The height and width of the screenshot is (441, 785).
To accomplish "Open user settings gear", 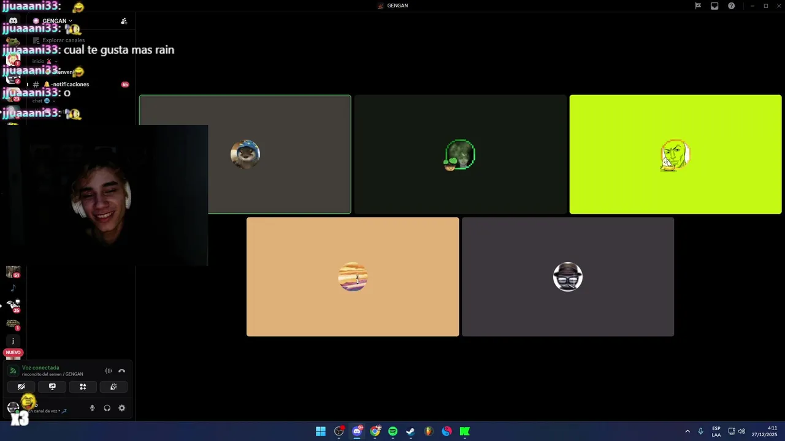I will 121,408.
